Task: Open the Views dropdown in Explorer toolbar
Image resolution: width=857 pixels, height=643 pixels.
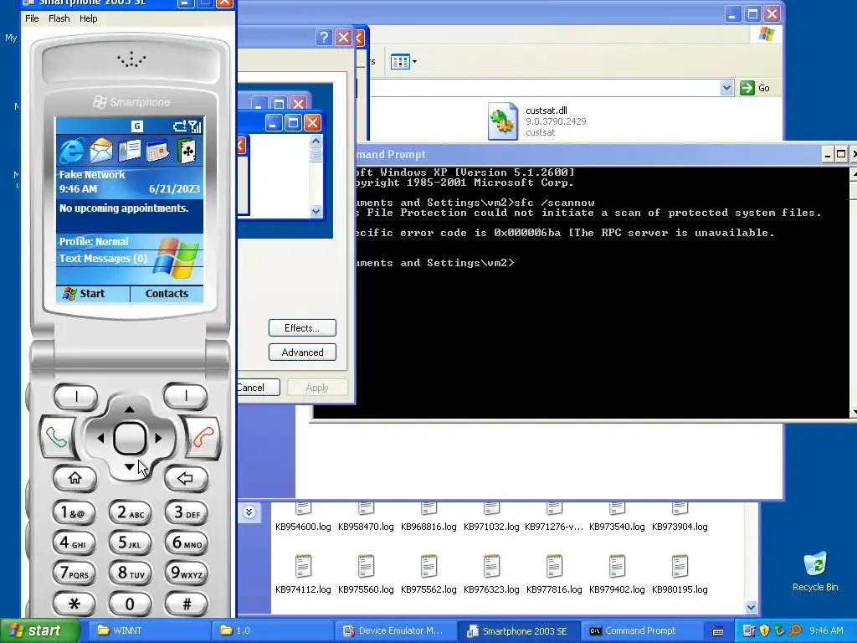Action: [404, 62]
